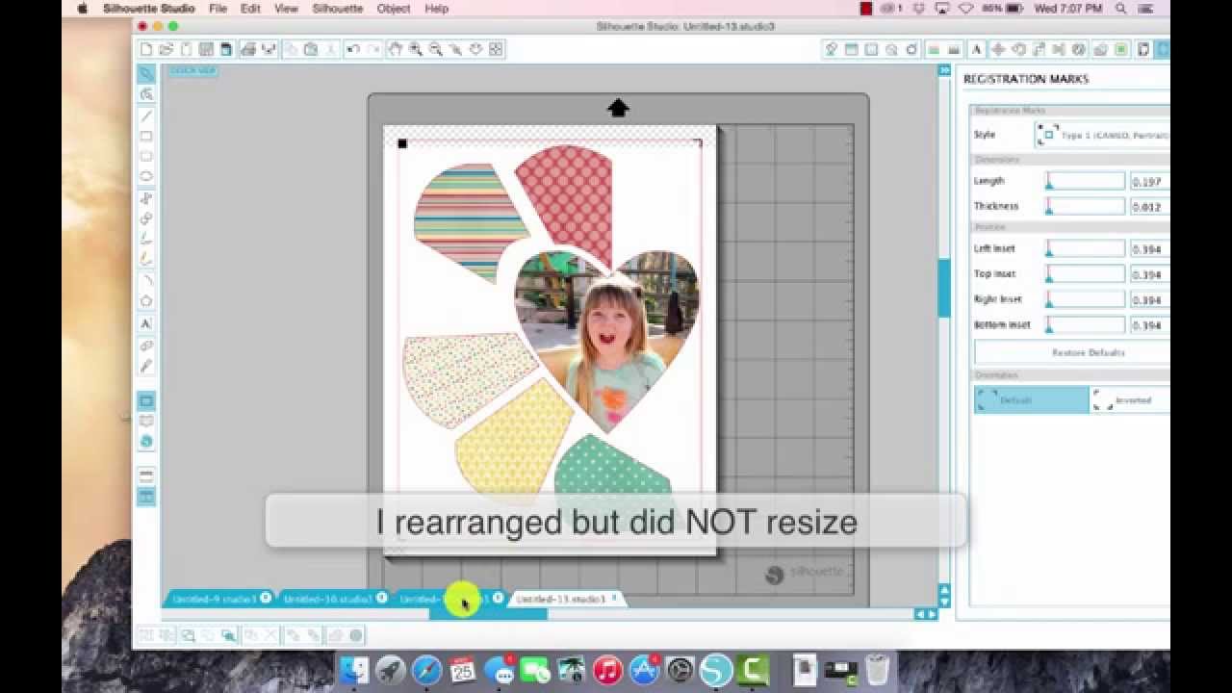Open the registration marks Style dropdown
The height and width of the screenshot is (693, 1232).
click(x=1103, y=135)
